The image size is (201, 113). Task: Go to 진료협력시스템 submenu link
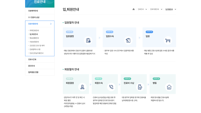35,49
